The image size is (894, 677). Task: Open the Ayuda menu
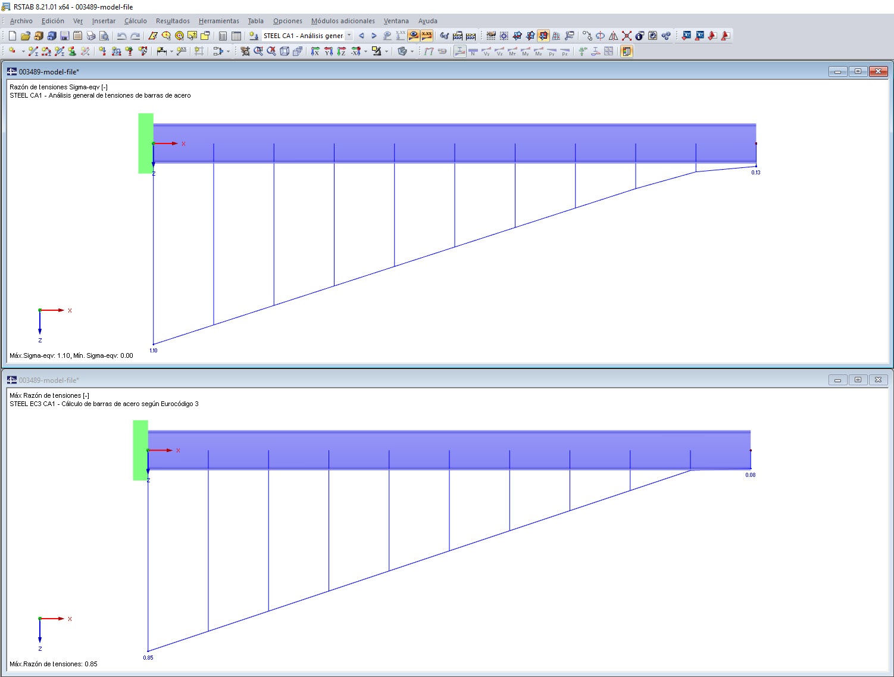tap(428, 21)
